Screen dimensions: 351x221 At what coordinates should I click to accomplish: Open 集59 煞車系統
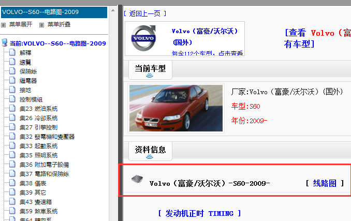(38, 211)
